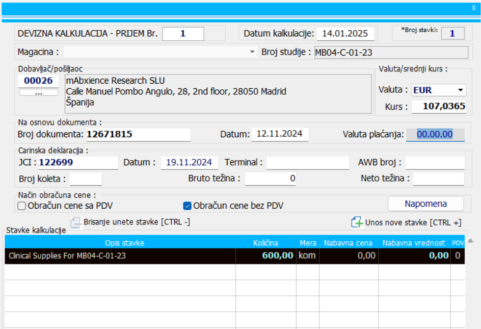Select the 'Clinical Supplies For MB04-C-01-23' row
This screenshot has width=481, height=329.
click(x=120, y=256)
